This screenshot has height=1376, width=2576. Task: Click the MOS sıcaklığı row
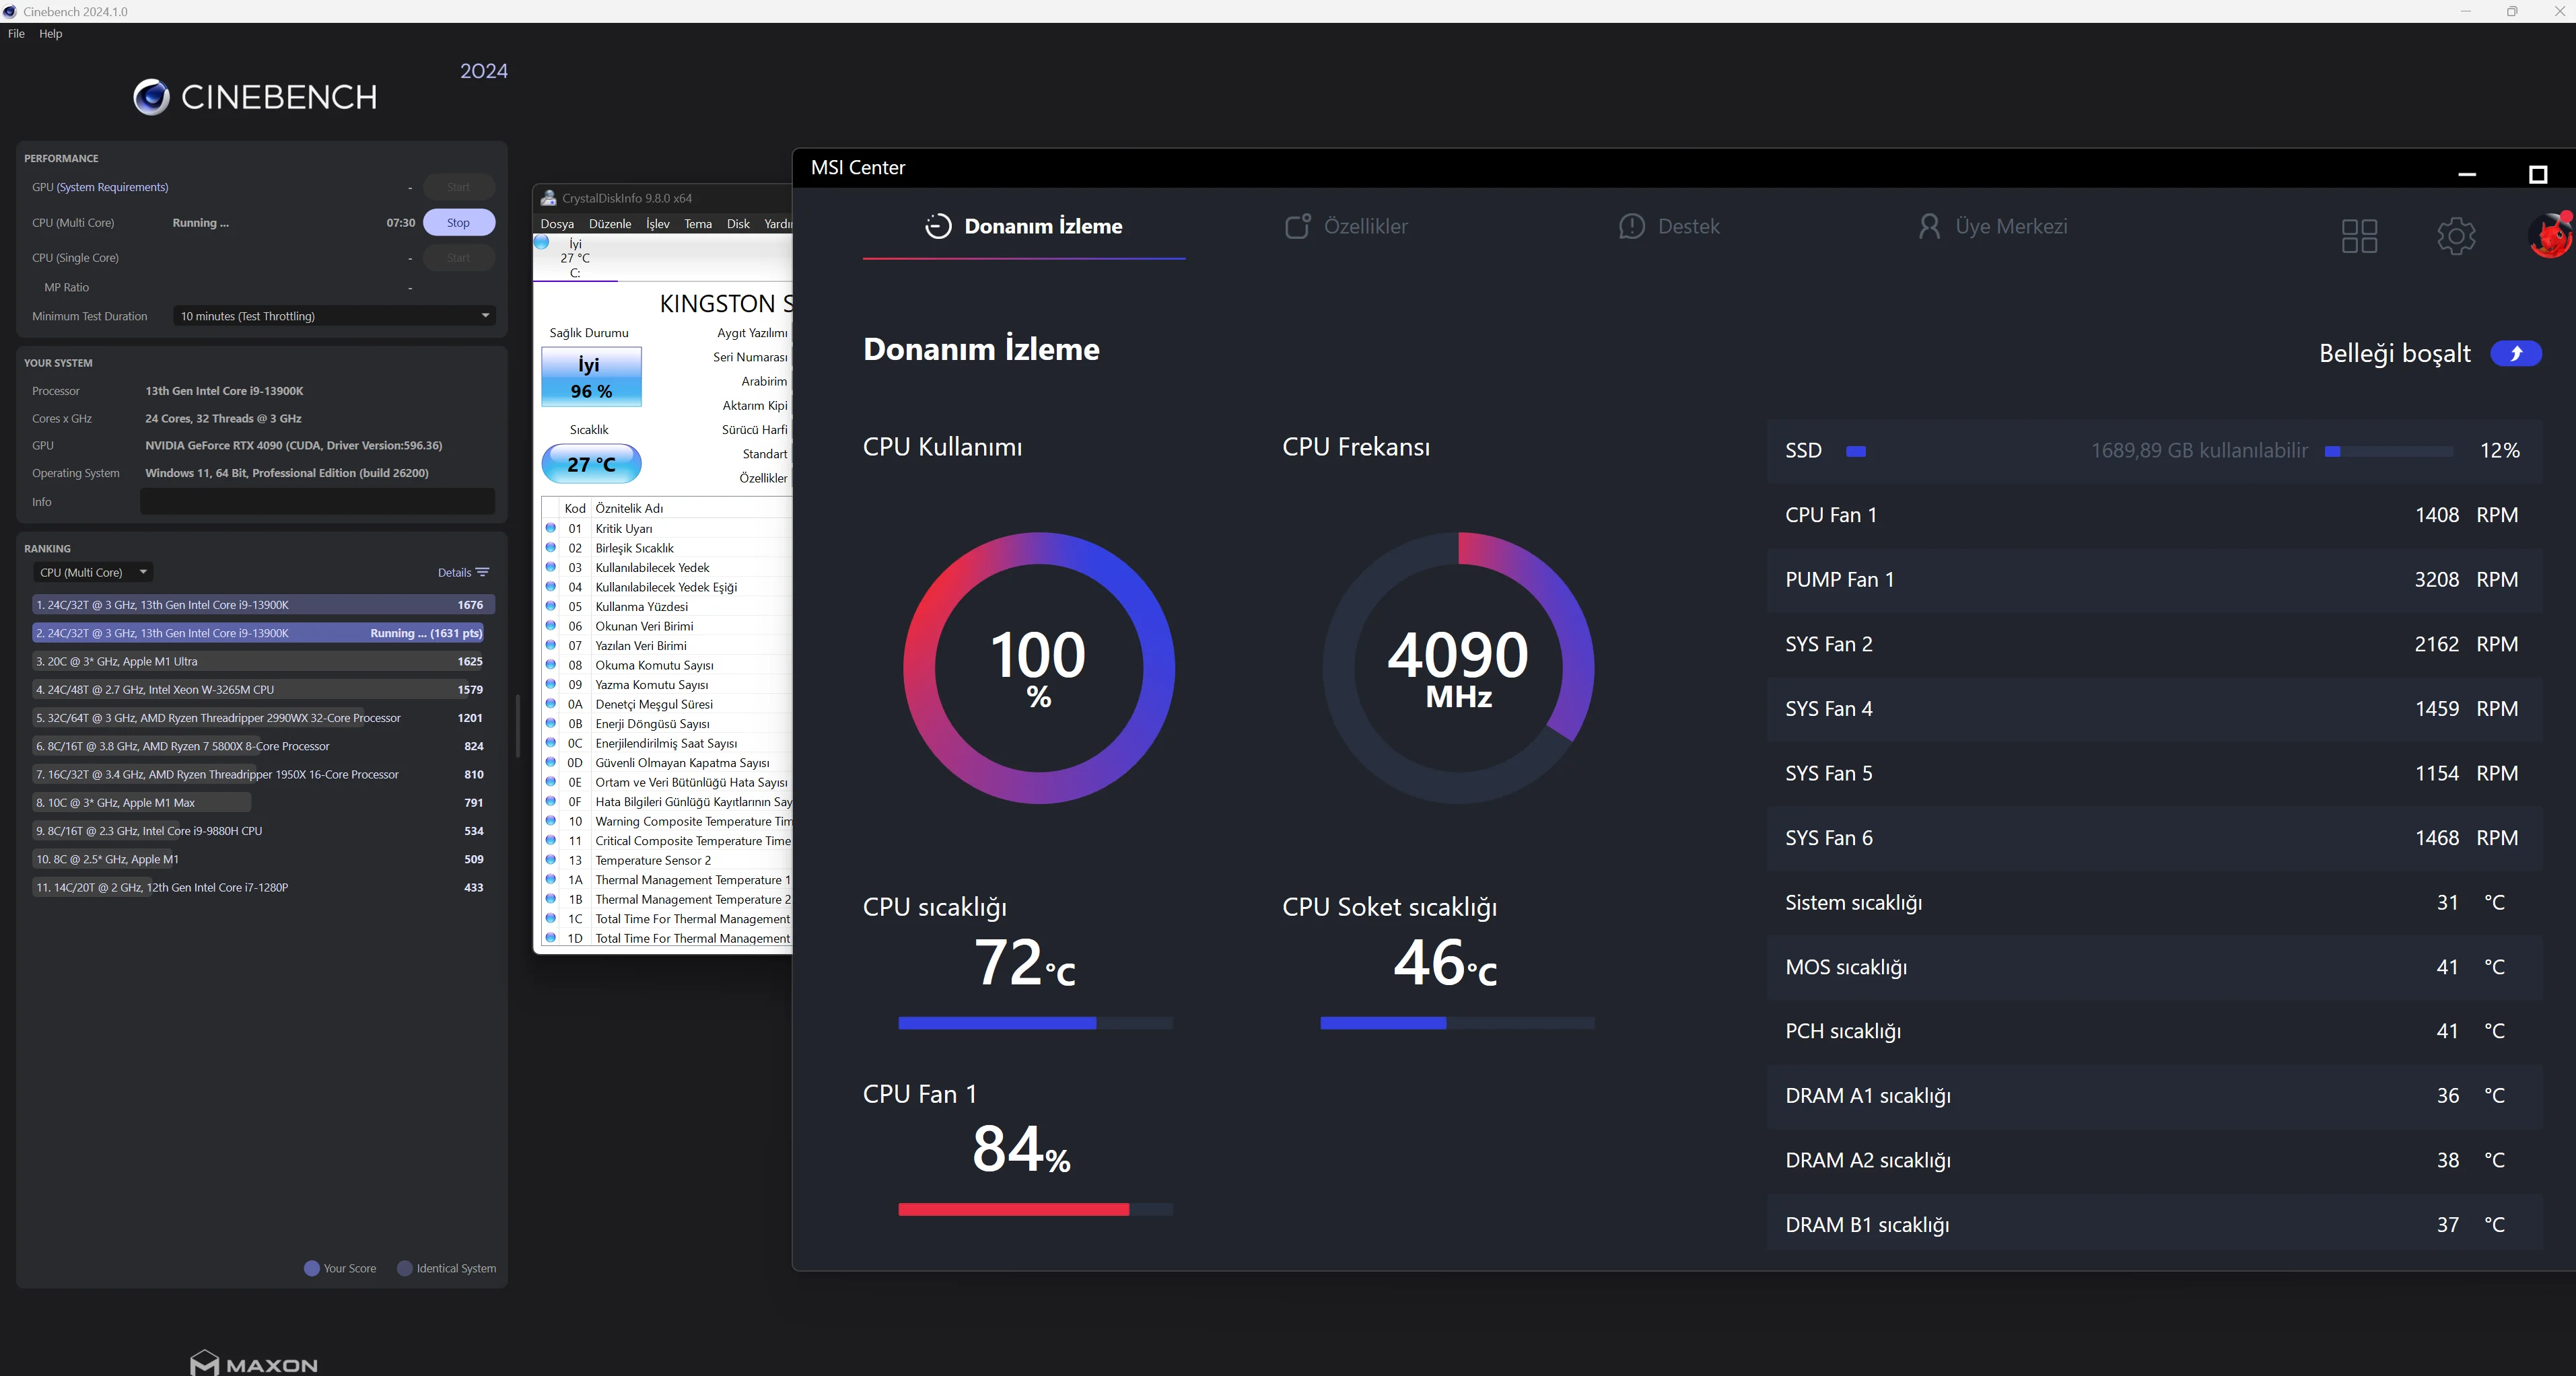click(x=2154, y=968)
